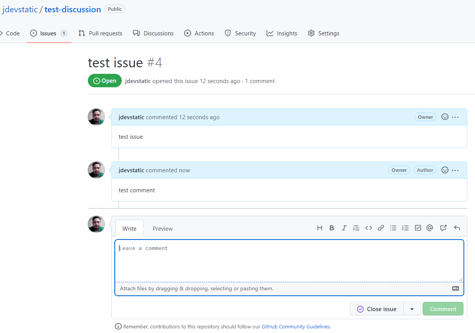Open the Actions tab
Viewport: 475px width, 333px height.
coord(199,33)
